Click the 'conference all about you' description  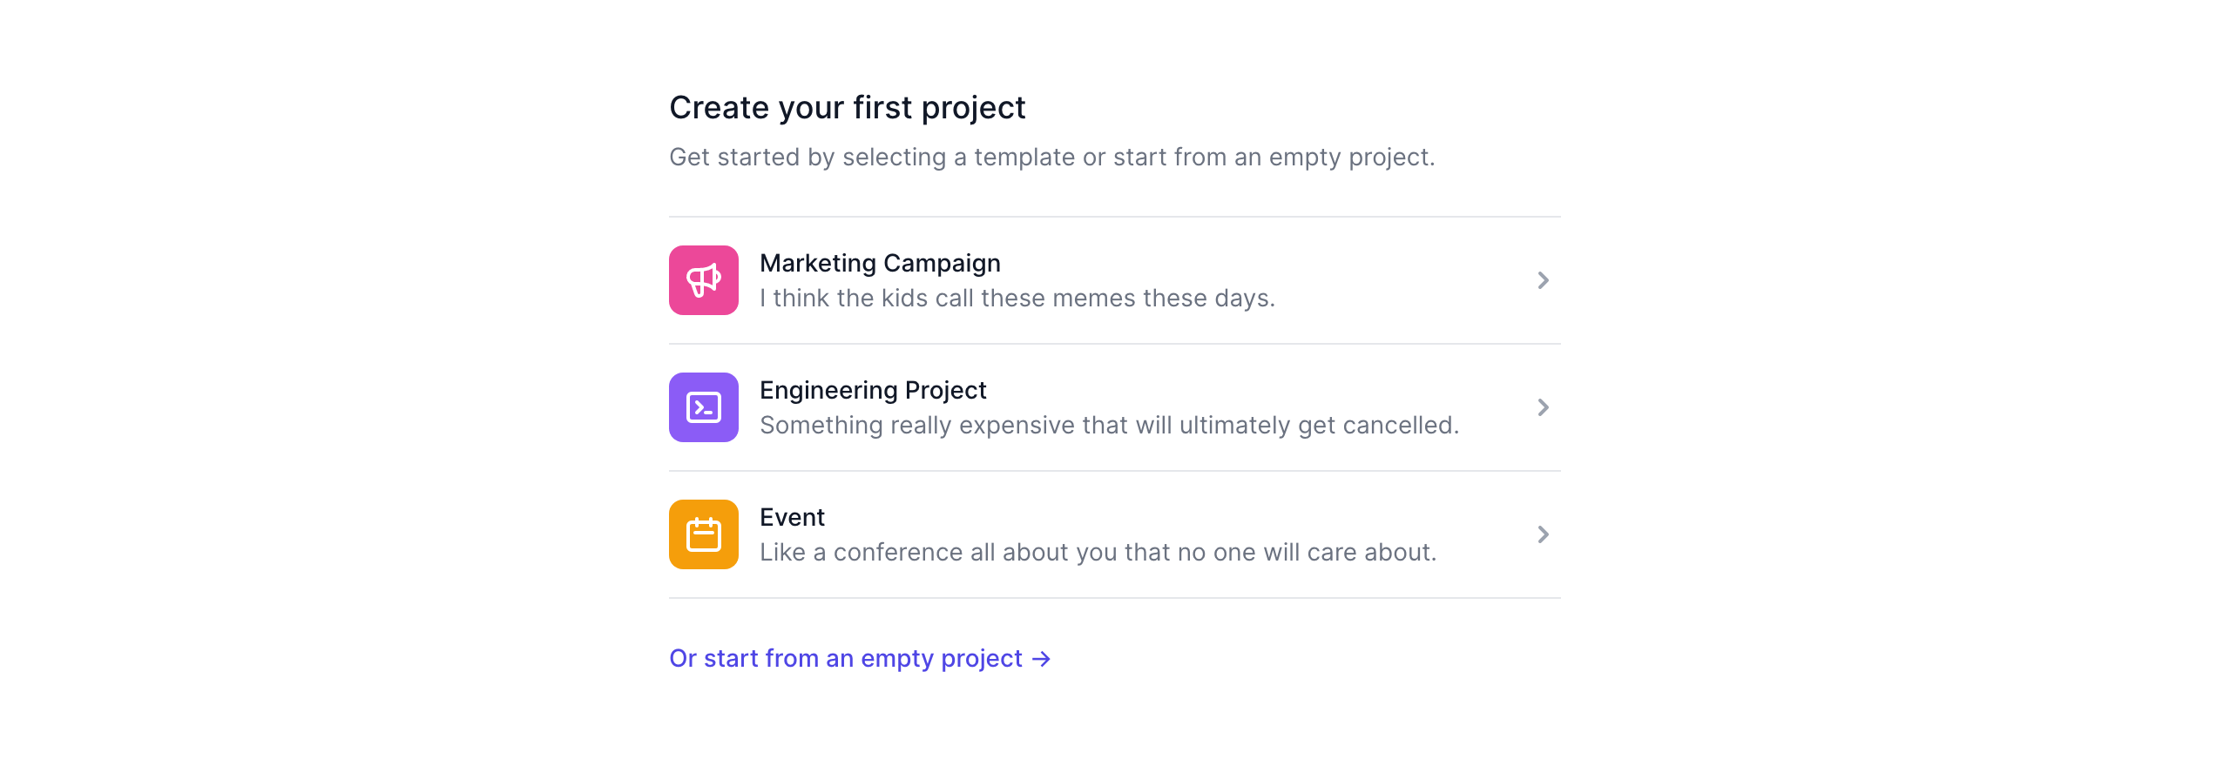[1098, 553]
